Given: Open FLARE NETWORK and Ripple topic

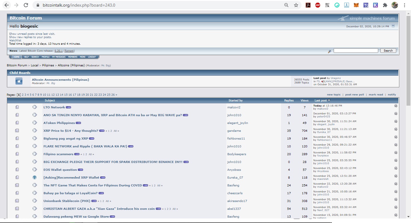Looking at the screenshot, I should [85, 146].
